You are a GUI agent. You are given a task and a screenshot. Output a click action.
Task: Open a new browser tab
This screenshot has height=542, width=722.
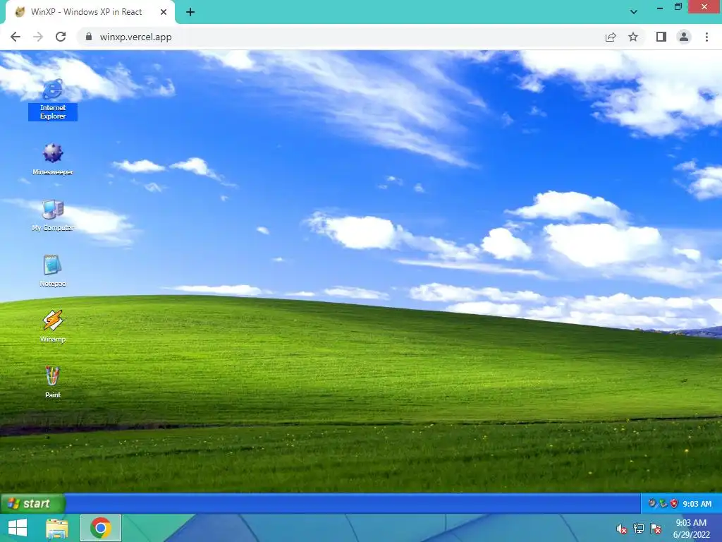pyautogui.click(x=190, y=12)
